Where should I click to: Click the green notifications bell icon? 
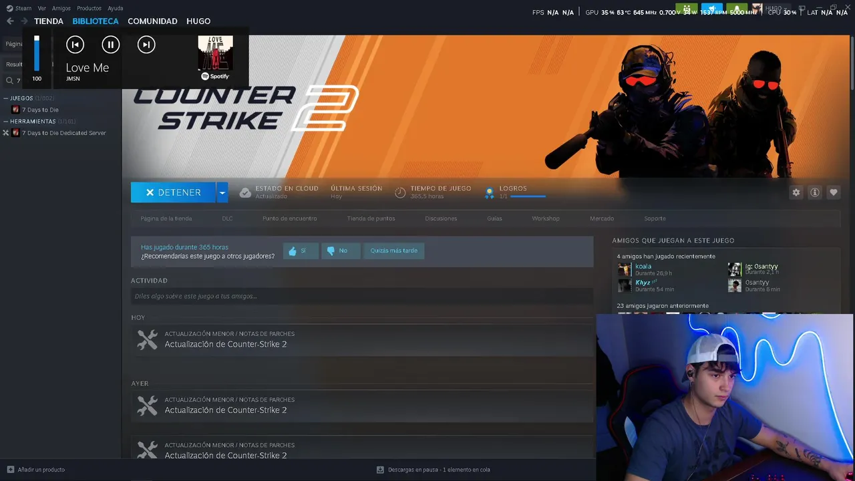coord(737,9)
